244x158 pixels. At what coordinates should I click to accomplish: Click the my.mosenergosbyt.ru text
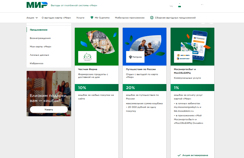click(x=186, y=107)
